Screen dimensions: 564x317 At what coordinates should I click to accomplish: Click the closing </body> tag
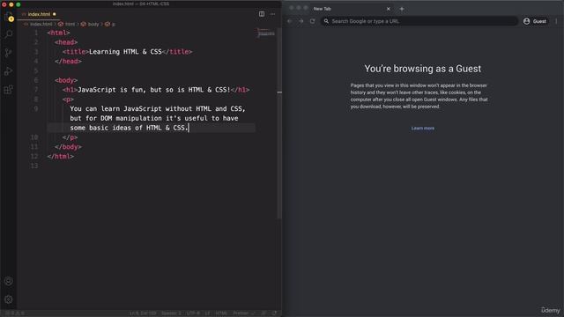[68, 147]
